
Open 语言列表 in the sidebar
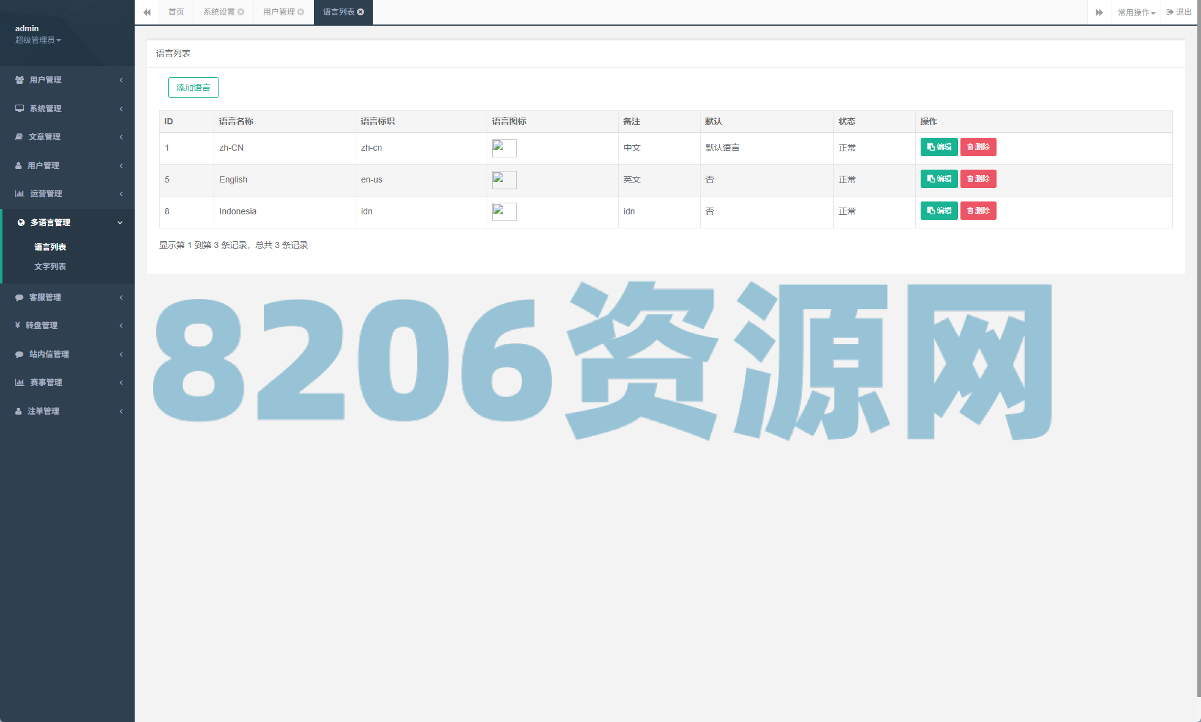(x=50, y=247)
